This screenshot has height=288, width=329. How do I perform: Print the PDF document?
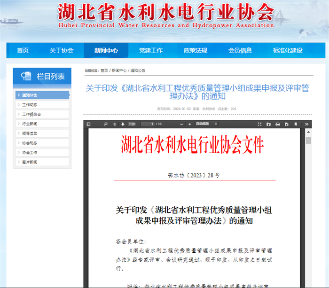pyautogui.click(x=278, y=124)
